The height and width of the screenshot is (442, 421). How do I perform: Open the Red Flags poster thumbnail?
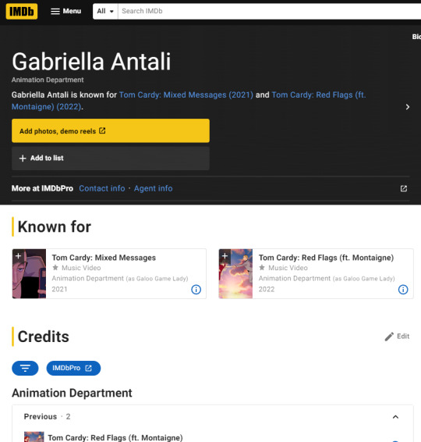click(x=235, y=274)
